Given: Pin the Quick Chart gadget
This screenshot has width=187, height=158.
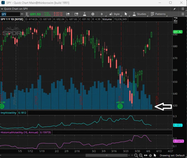Looking at the screenshot, I should [174, 9].
